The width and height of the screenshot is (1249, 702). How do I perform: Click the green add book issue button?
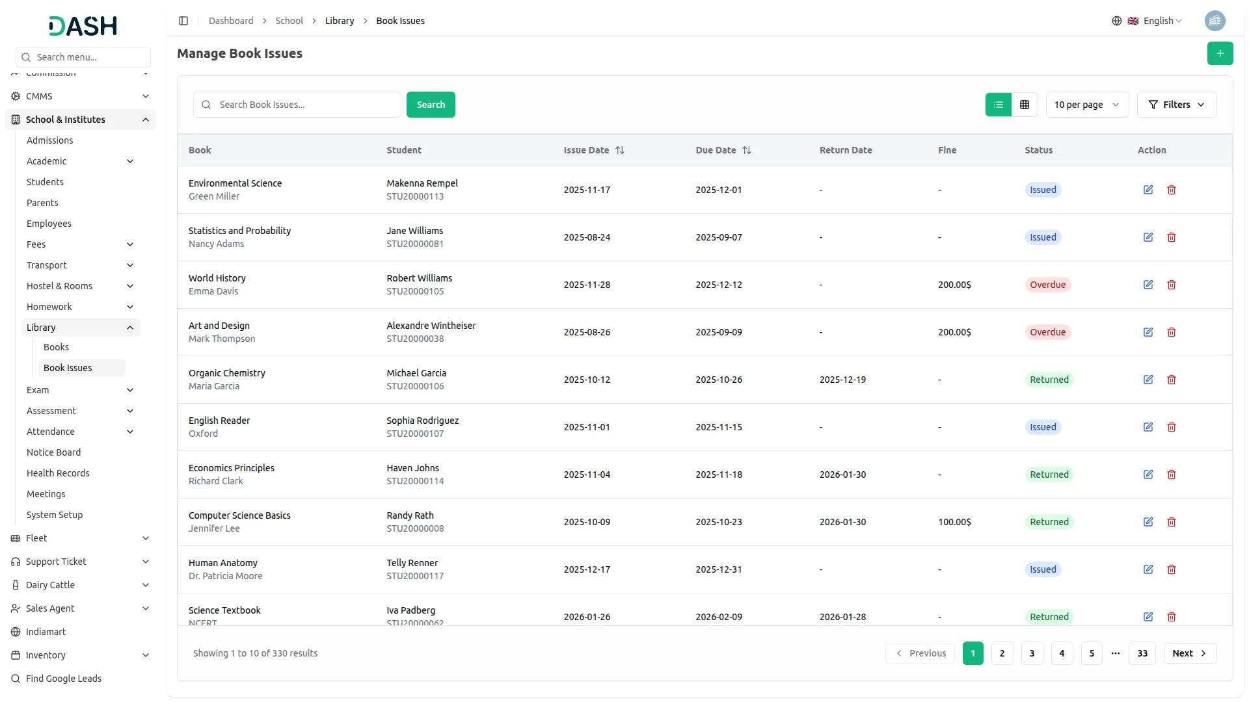1220,53
